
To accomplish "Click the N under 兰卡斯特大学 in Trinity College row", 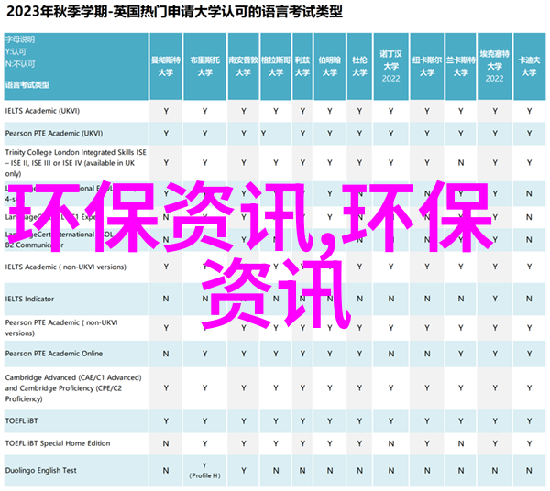I will 460,163.
